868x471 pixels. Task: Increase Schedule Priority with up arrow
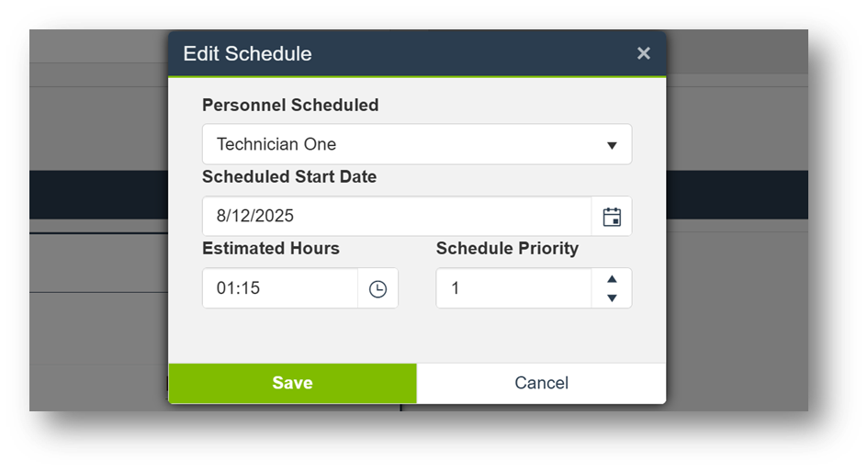(613, 279)
